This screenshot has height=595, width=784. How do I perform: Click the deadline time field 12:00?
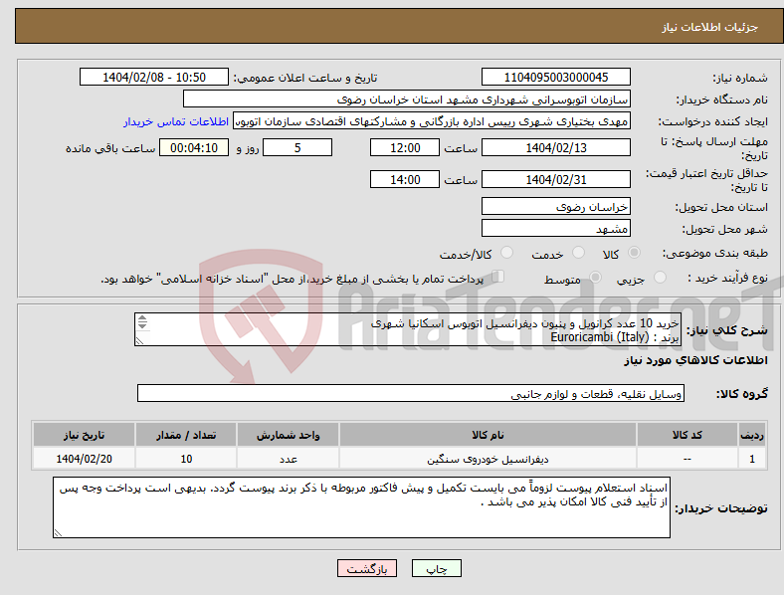pos(405,148)
